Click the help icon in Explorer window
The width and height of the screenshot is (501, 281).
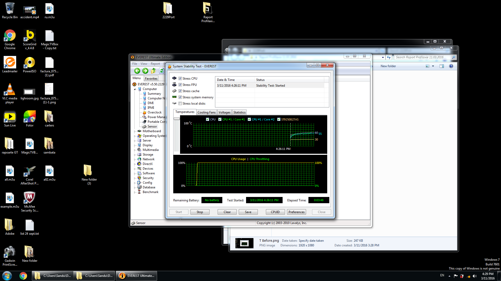[451, 66]
